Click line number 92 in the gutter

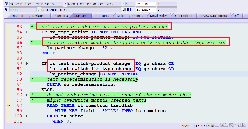point(19,74)
